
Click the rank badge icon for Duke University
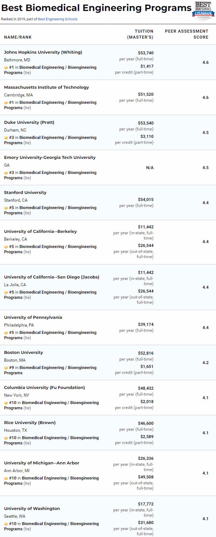pyautogui.click(x=6, y=137)
